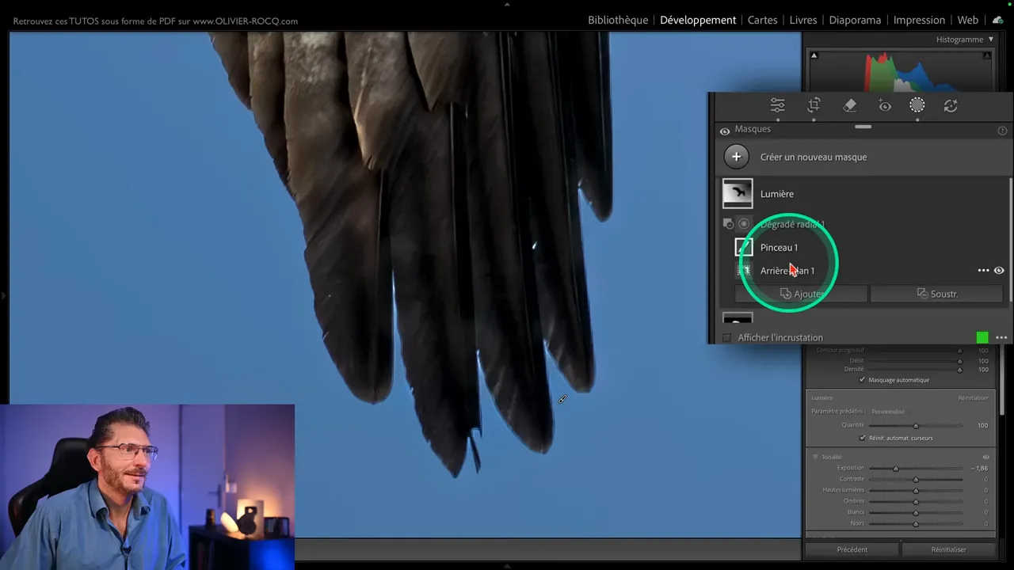Open the three-dot menu next to Arrière-plan 1

[983, 270]
